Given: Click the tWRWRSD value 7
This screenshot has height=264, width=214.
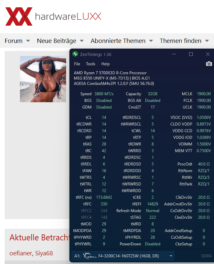Looking at the screenshot, I should 153,184.
